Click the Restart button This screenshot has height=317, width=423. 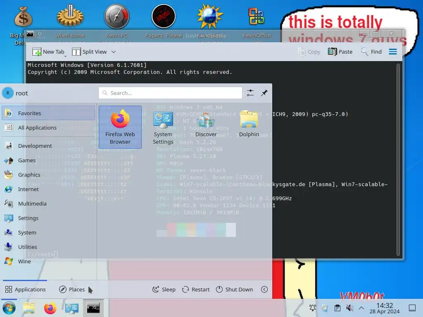click(195, 289)
